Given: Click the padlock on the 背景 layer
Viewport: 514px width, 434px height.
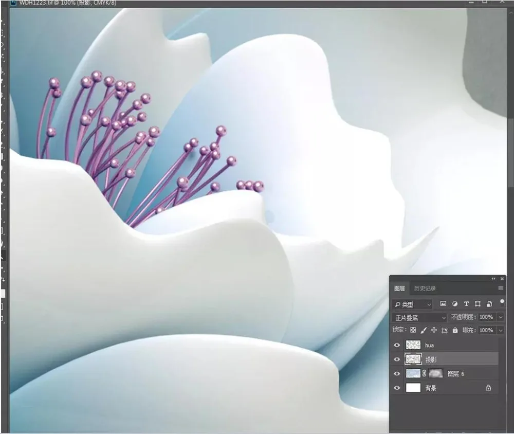Looking at the screenshot, I should (488, 388).
